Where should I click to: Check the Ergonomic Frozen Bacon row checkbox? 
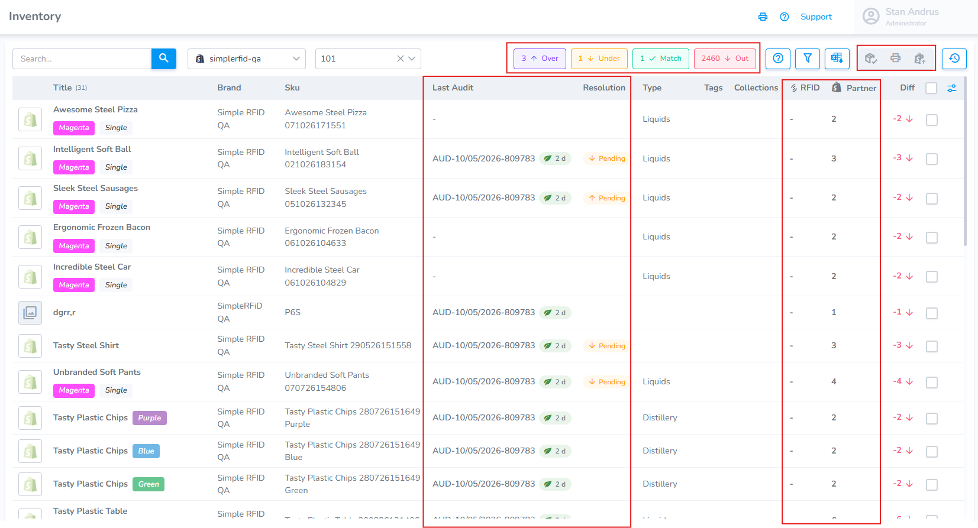click(932, 238)
